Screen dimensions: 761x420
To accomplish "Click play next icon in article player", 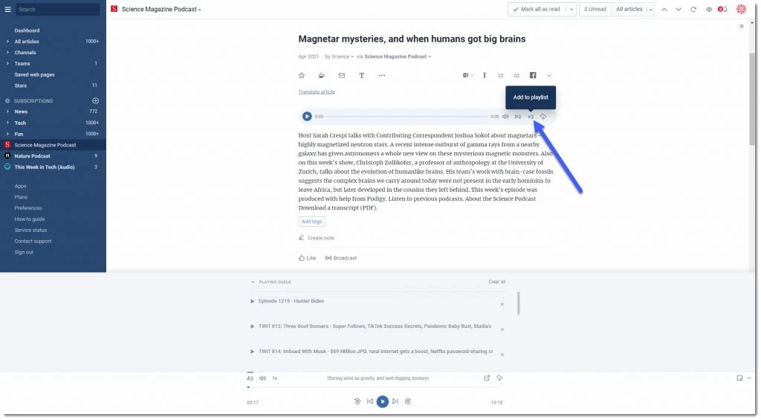I will point(518,117).
